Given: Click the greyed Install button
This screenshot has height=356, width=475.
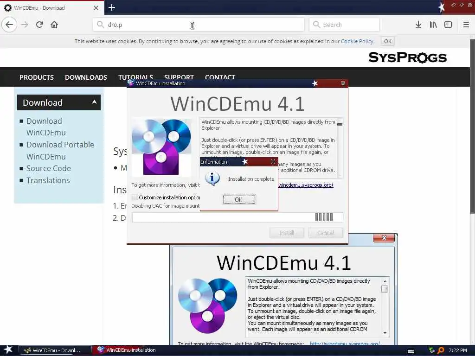Looking at the screenshot, I should 287,233.
